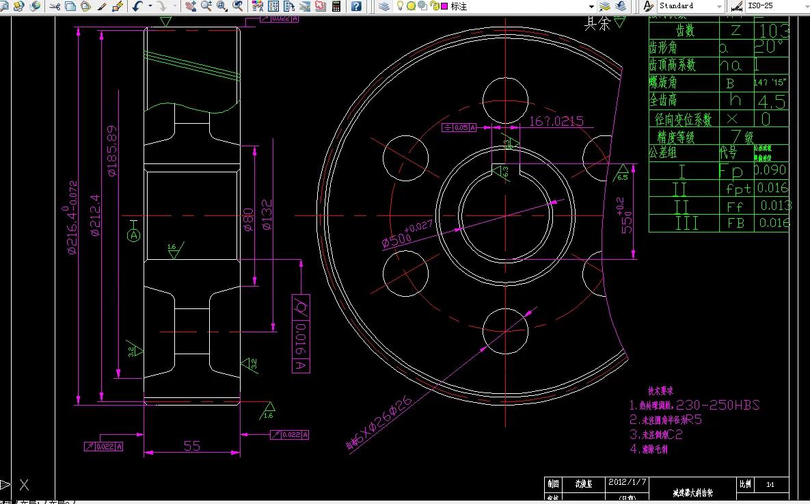Open the Layer Properties Manager icon
This screenshot has width=810, height=504.
point(384,6)
